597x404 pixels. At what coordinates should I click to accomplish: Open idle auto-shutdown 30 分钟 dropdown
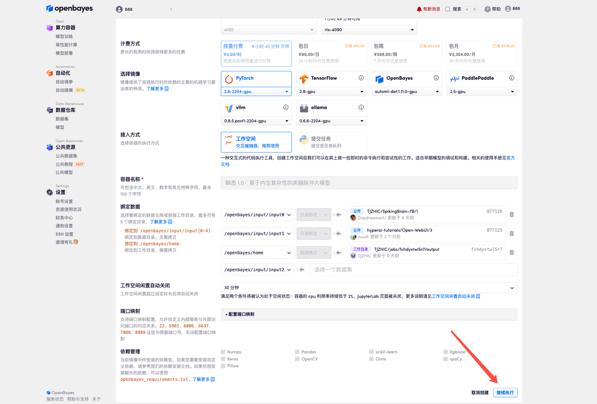[x=369, y=288]
